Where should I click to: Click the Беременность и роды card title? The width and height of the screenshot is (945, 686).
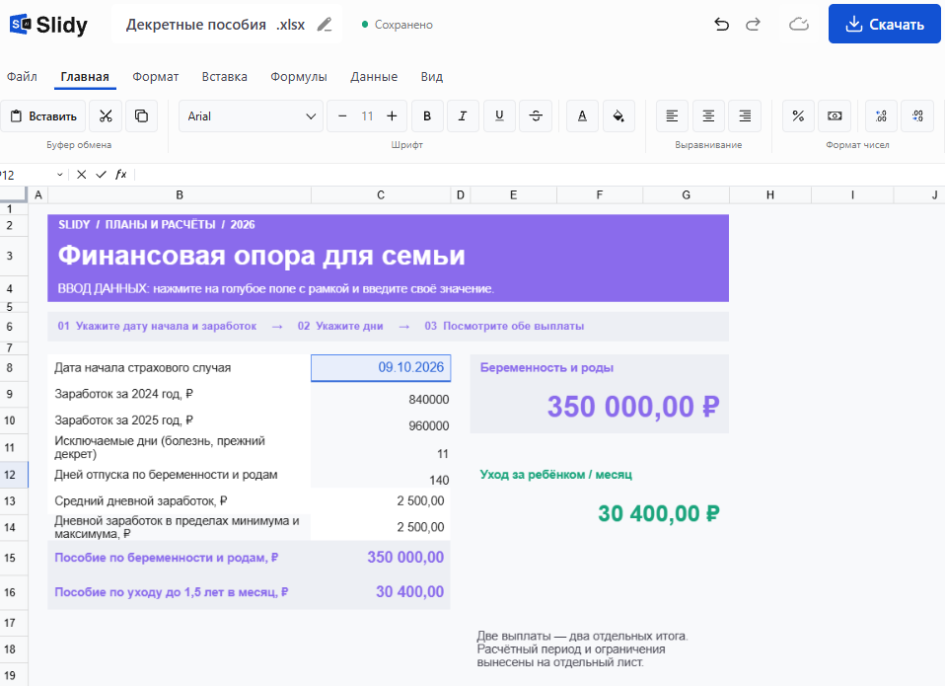[x=546, y=368]
